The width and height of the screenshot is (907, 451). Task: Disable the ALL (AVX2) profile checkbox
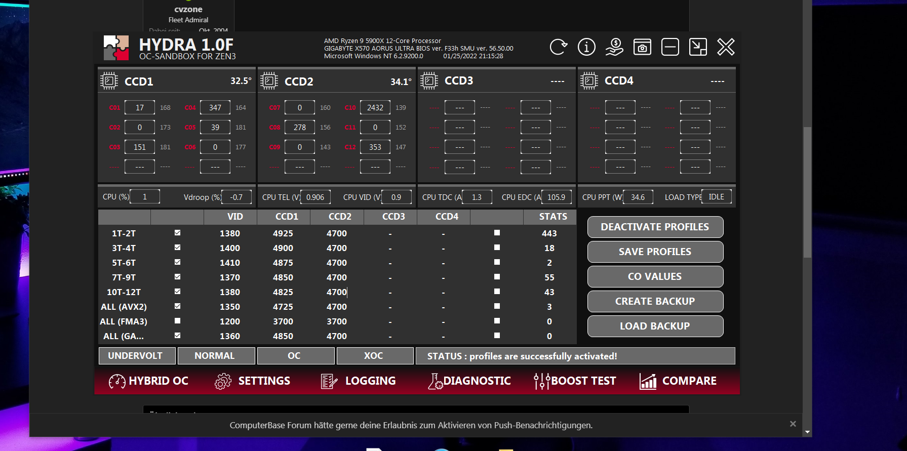[177, 306]
